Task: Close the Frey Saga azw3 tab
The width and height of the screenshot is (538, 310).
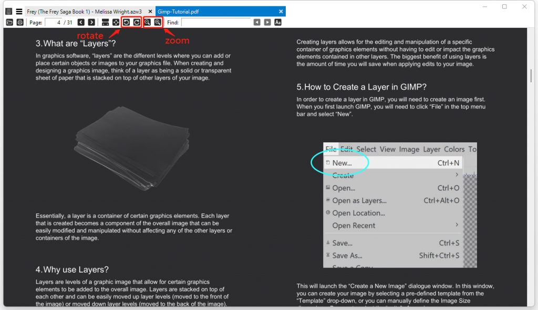Action: pyautogui.click(x=150, y=11)
